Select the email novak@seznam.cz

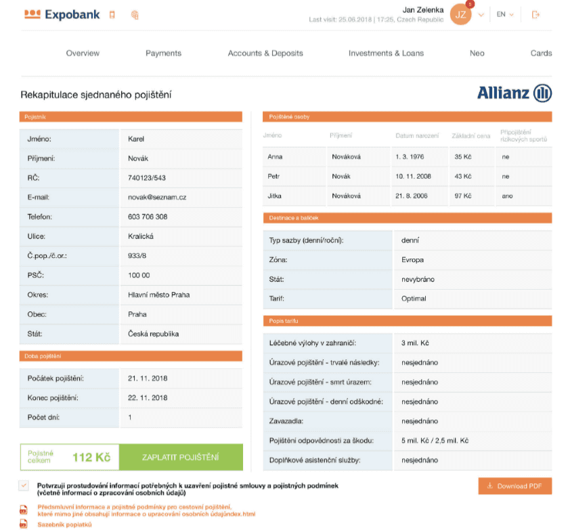point(157,197)
